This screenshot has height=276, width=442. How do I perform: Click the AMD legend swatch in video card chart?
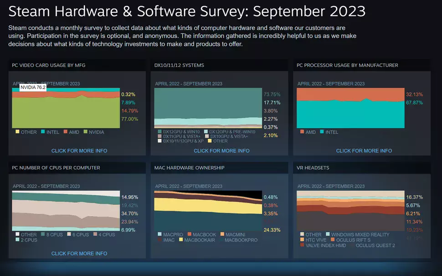66,132
